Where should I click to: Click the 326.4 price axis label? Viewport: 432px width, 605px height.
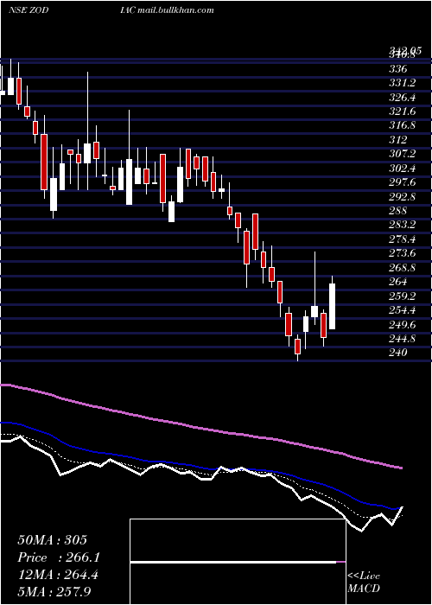pyautogui.click(x=403, y=98)
